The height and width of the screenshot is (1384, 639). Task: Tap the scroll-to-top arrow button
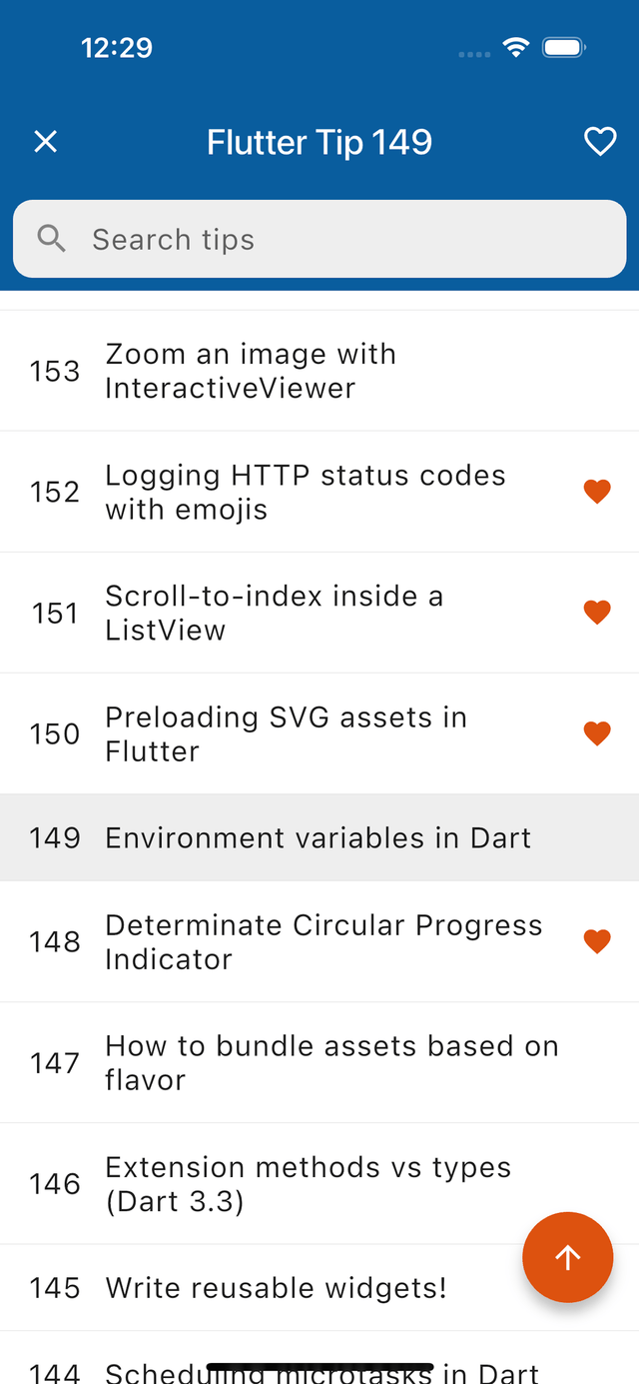tap(567, 1257)
